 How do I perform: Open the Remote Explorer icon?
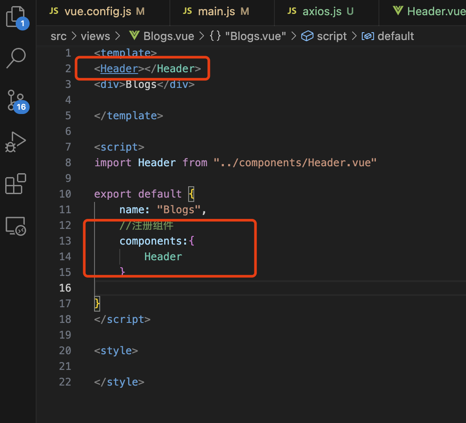click(16, 225)
